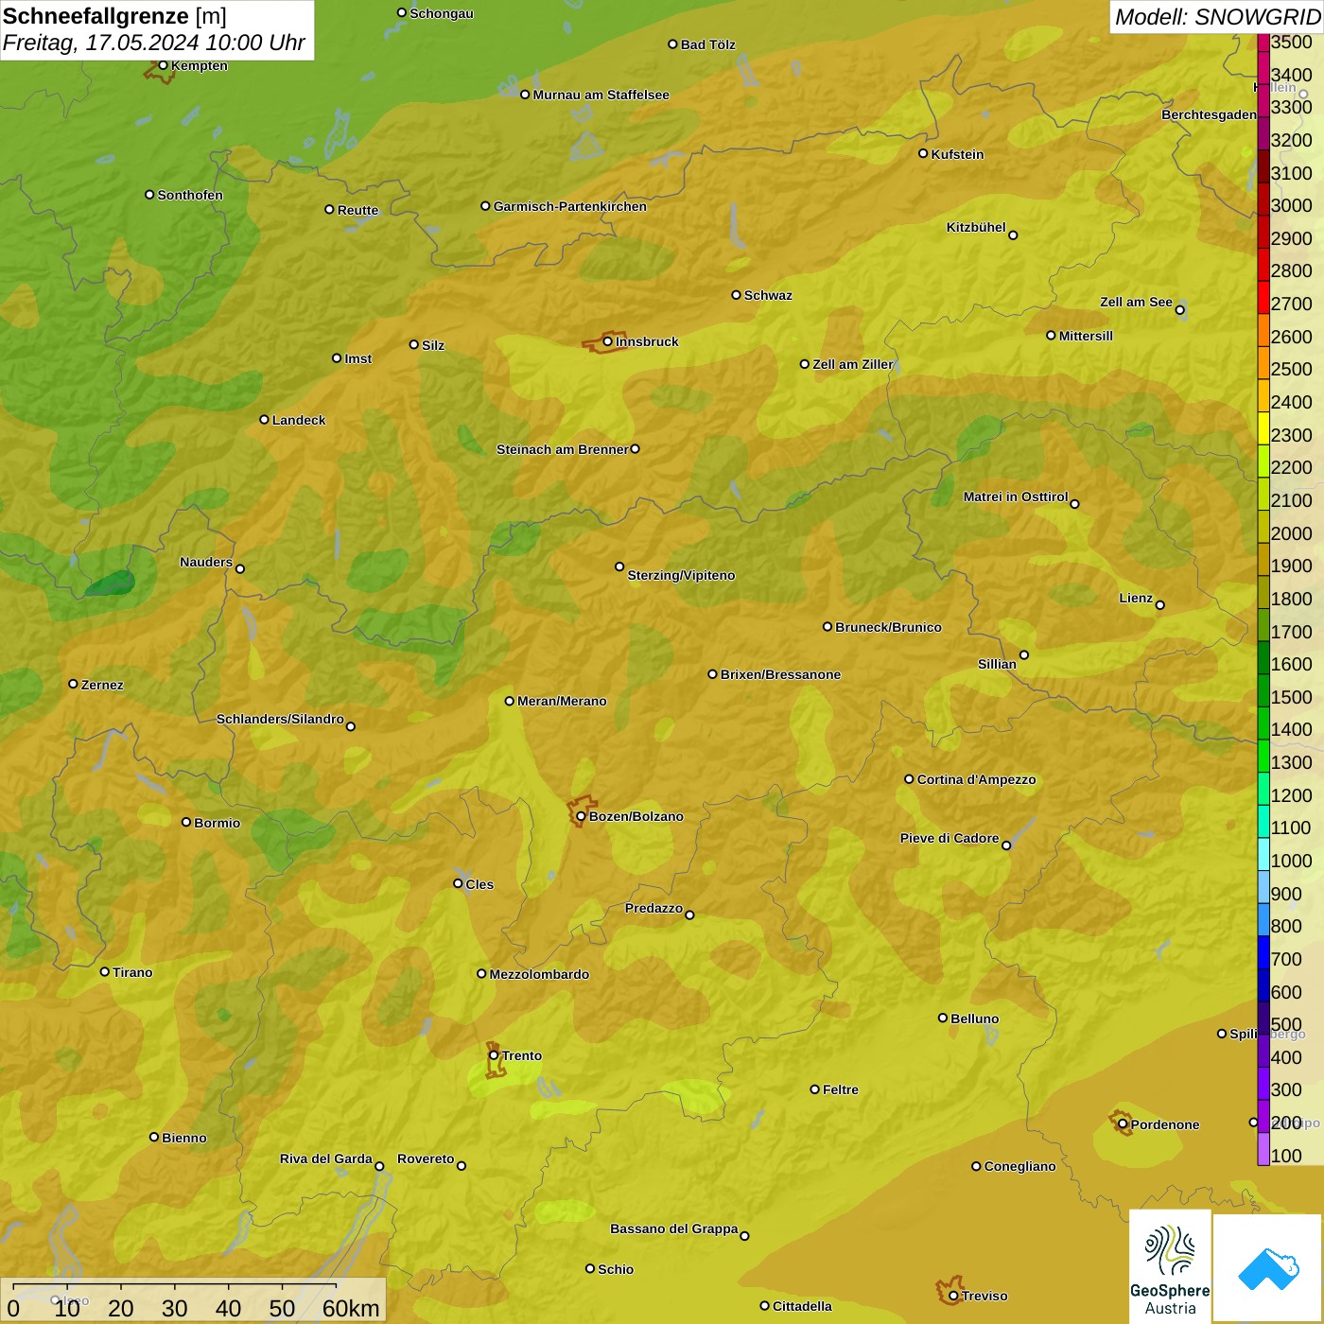Click the Trento city marker
This screenshot has width=1324, height=1324.
(x=494, y=1055)
